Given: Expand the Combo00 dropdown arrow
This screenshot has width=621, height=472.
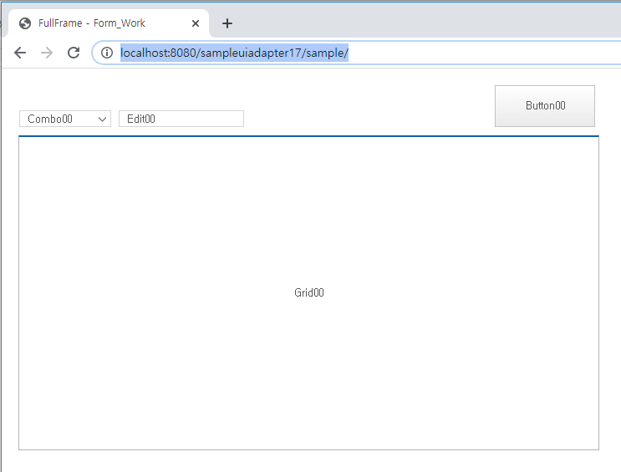Looking at the screenshot, I should point(103,119).
